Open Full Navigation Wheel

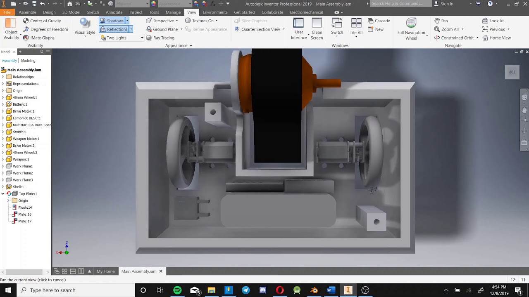tap(411, 29)
